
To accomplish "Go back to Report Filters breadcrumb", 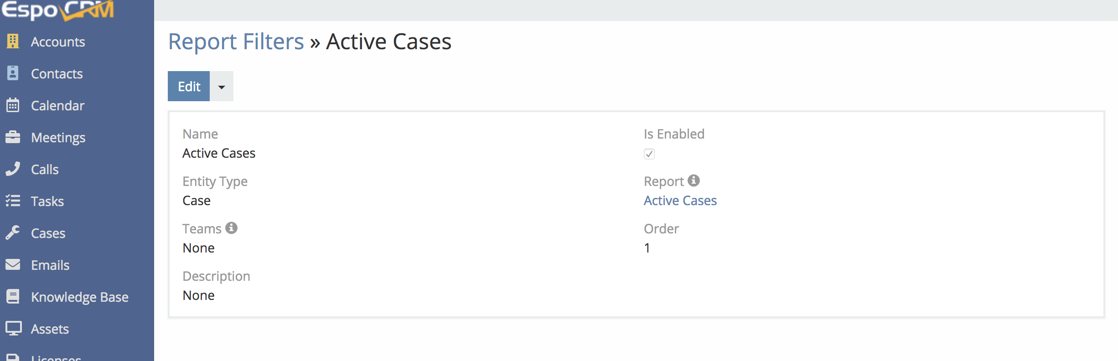I will click(236, 42).
